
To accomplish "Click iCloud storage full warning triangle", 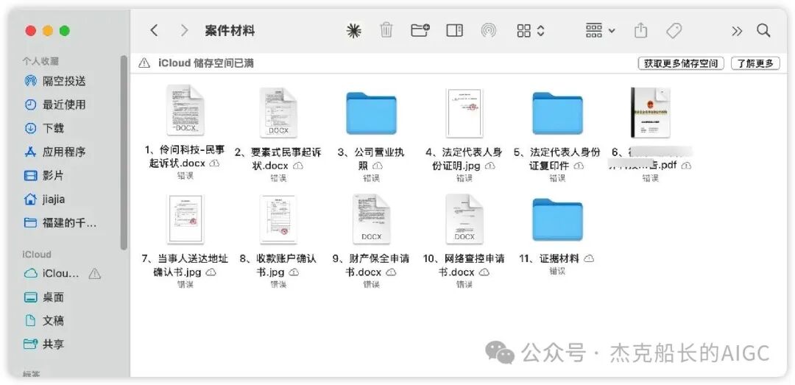I will 144,63.
